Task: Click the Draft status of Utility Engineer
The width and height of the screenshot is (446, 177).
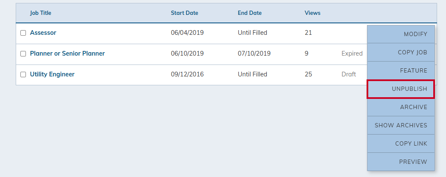Action: 349,74
